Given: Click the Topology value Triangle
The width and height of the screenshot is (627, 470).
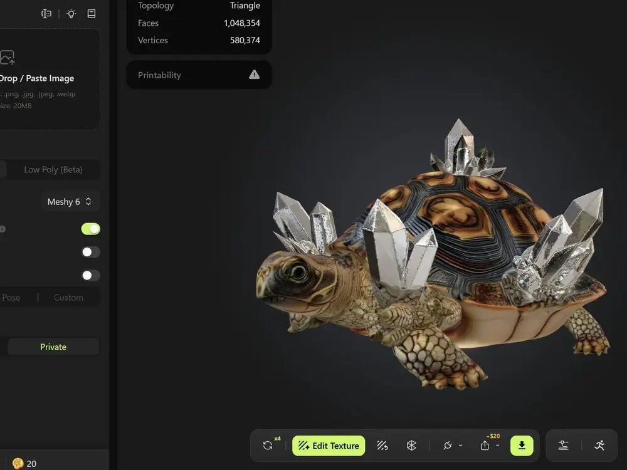Looking at the screenshot, I should 245,6.
